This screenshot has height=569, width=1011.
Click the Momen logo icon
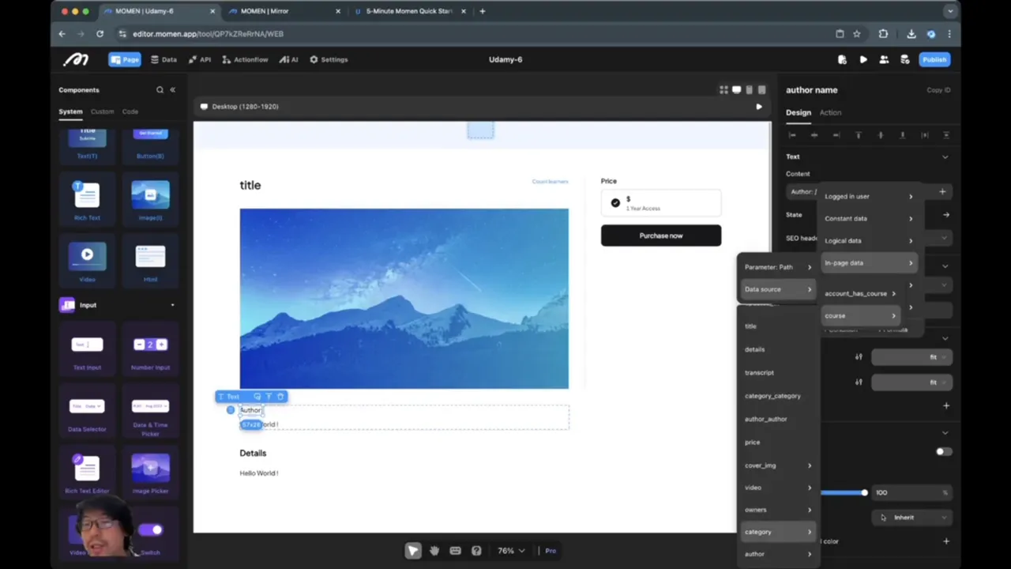(76, 59)
